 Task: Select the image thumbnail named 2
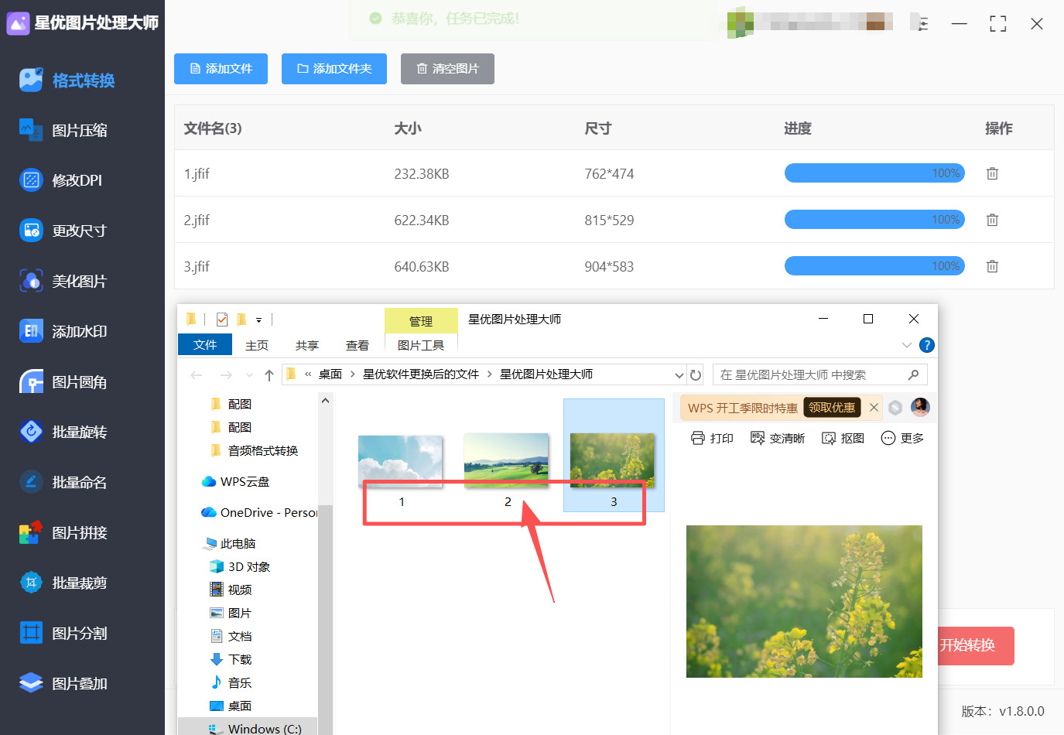point(506,460)
